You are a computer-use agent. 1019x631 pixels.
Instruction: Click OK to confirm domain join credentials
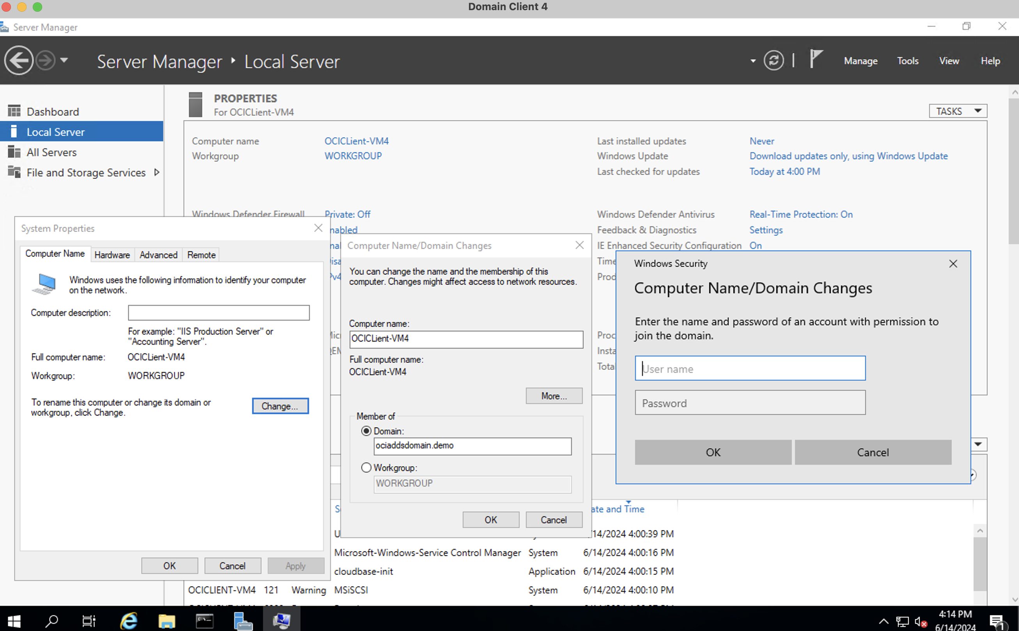pos(713,452)
